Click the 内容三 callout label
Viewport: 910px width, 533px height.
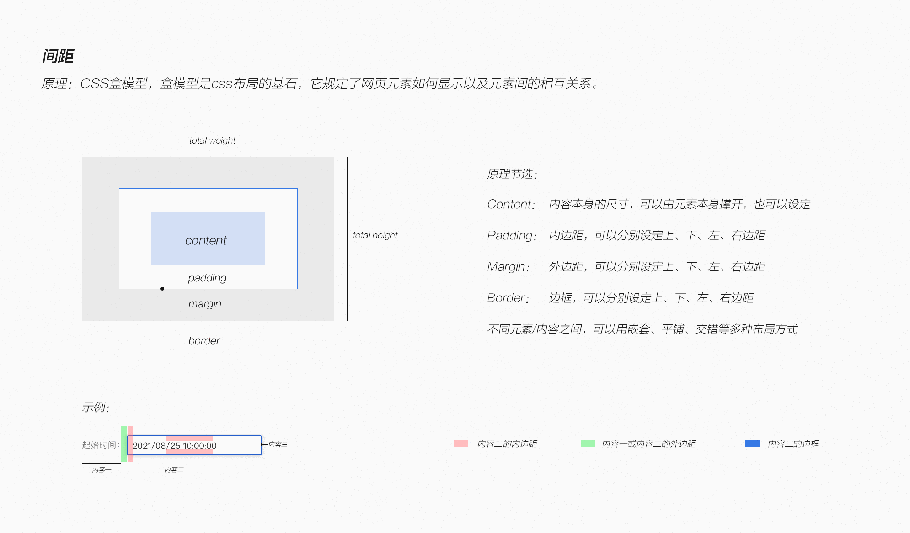pos(278,445)
